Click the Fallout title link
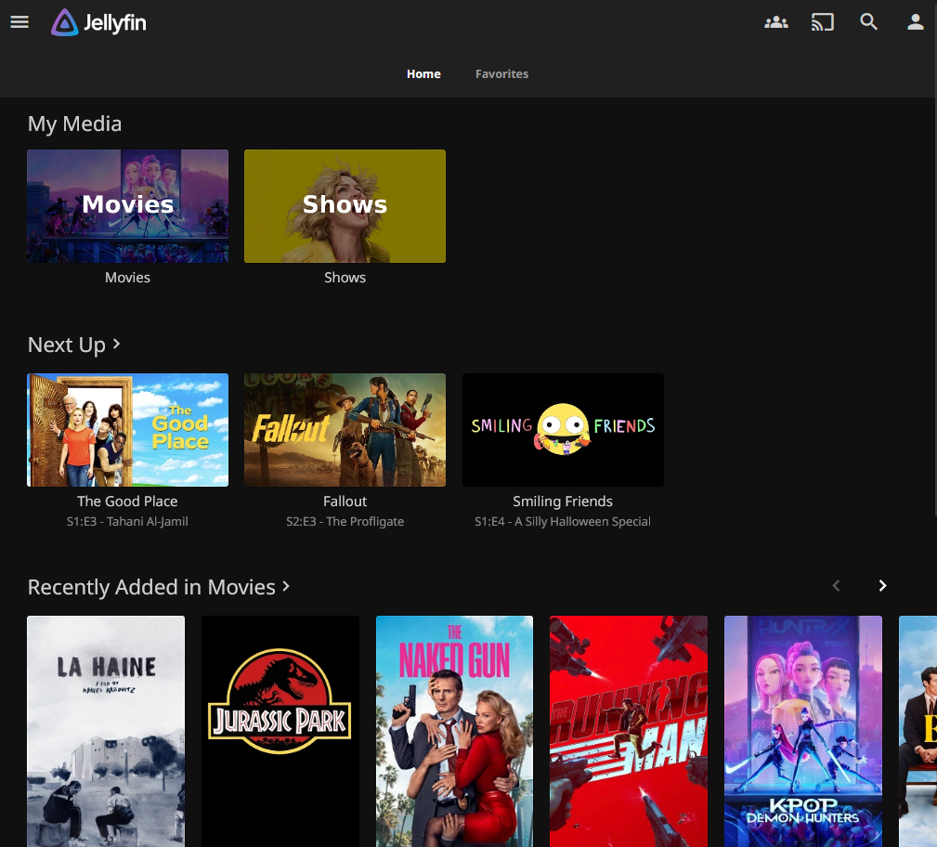The height and width of the screenshot is (847, 937). (345, 502)
